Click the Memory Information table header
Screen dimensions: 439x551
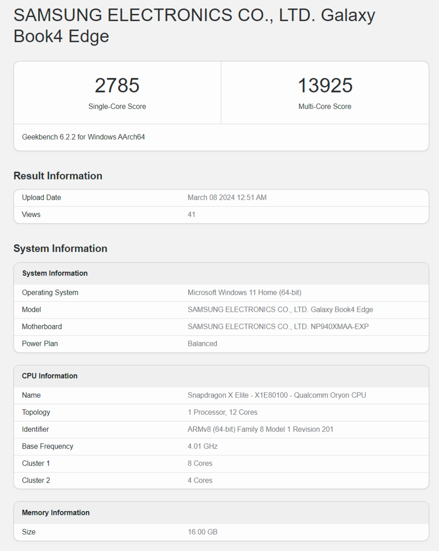(56, 512)
